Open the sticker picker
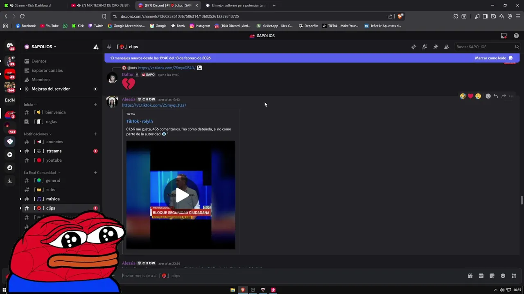524x294 pixels. coord(492,276)
